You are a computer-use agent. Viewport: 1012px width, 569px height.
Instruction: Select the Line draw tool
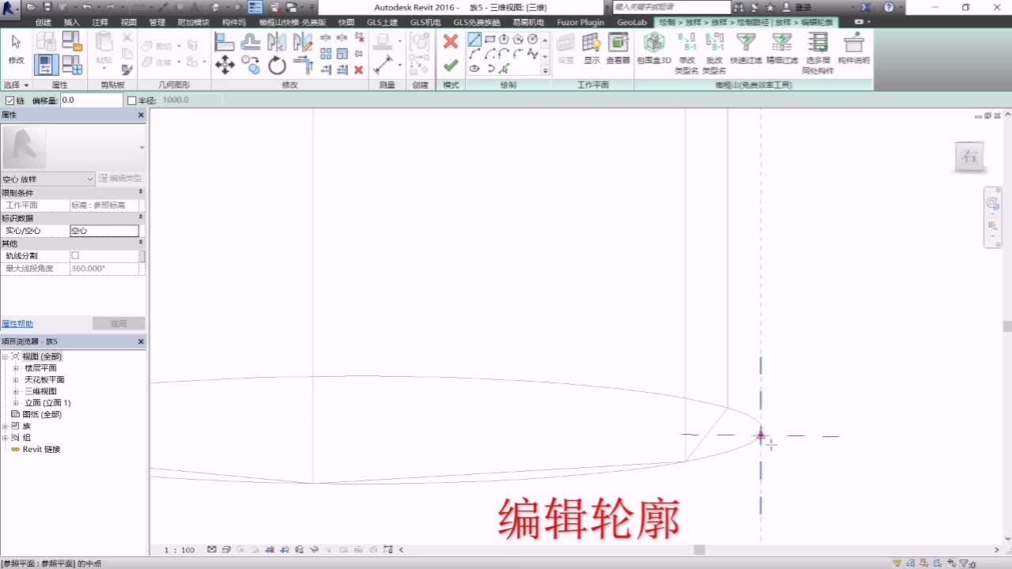(474, 39)
